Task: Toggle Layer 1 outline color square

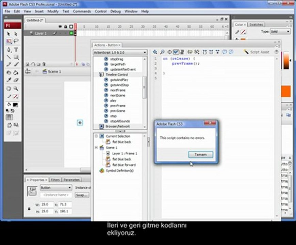Action: (x=71, y=33)
